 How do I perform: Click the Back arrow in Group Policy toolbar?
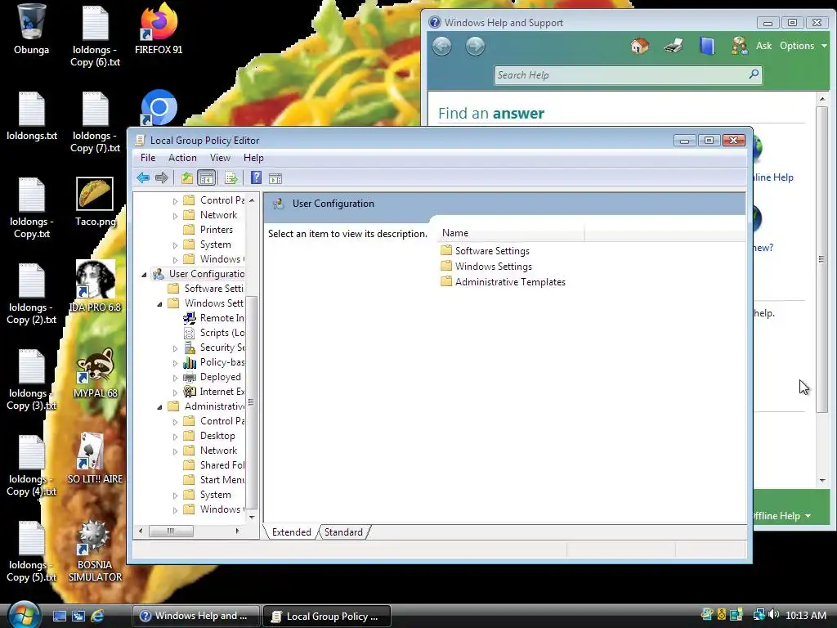pyautogui.click(x=142, y=177)
